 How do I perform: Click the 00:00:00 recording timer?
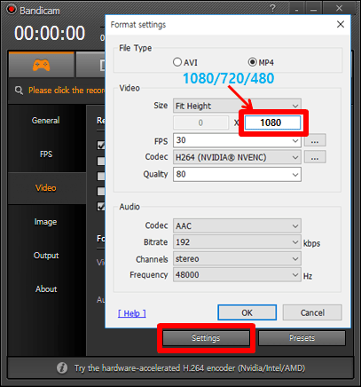click(50, 33)
